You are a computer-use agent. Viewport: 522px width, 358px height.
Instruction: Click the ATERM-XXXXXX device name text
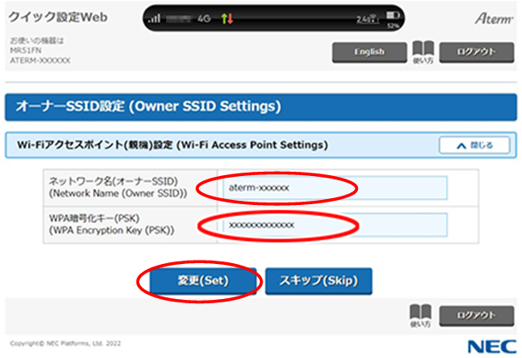coord(40,61)
